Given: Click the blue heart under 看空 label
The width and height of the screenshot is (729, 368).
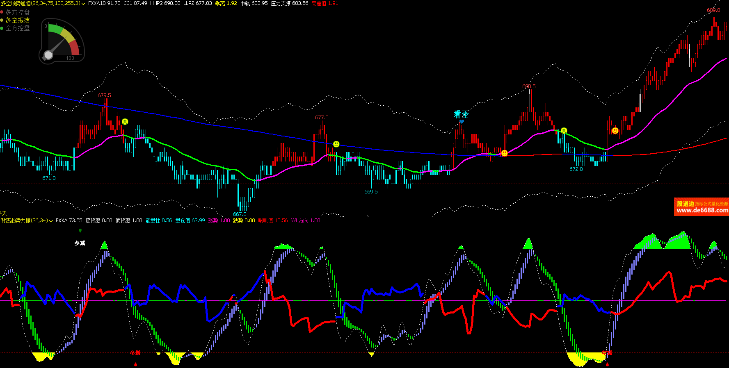Looking at the screenshot, I should (x=462, y=121).
